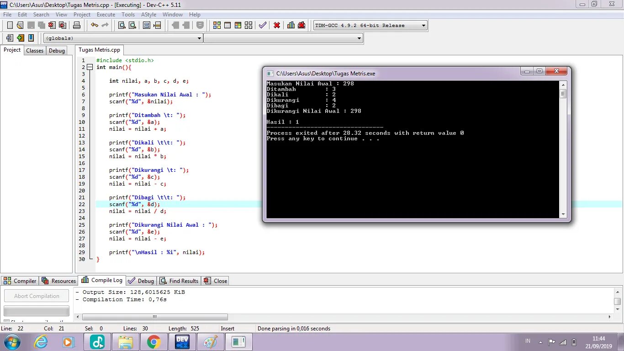The image size is (624, 351).
Task: Click the Open file toolbar icon
Action: [x=20, y=25]
